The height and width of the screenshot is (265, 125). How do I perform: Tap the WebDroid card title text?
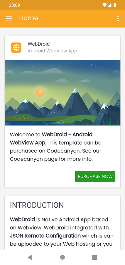pos(39,44)
